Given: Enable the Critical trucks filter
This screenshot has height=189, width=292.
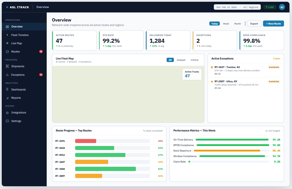Looking at the screenshot, I should coord(194,60).
